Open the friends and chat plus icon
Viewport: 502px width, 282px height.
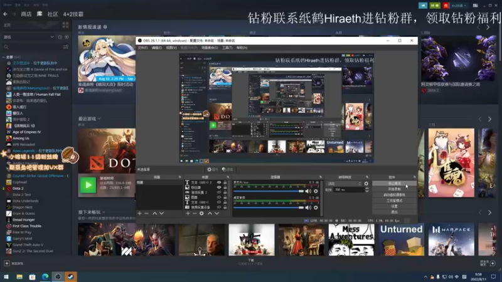pos(493,263)
